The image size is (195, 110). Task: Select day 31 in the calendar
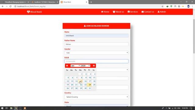click(x=89, y=88)
